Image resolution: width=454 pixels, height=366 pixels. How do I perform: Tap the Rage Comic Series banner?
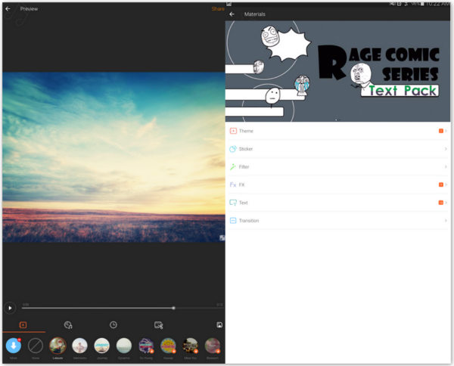(337, 71)
